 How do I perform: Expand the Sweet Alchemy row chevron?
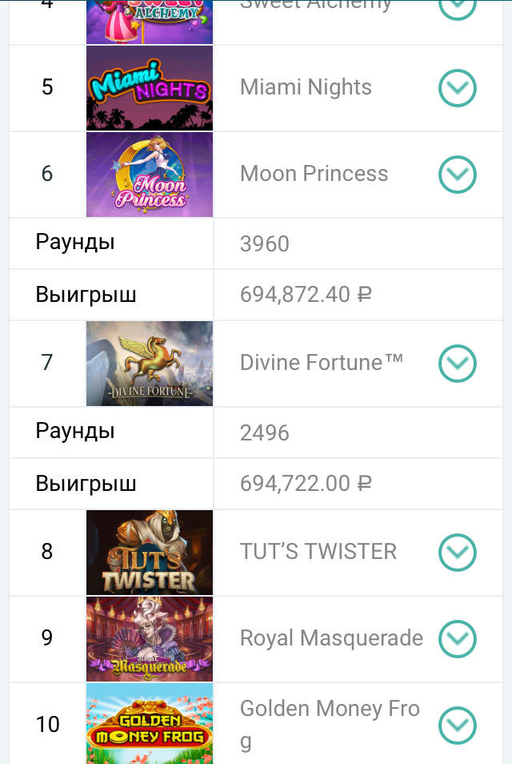(457, 7)
